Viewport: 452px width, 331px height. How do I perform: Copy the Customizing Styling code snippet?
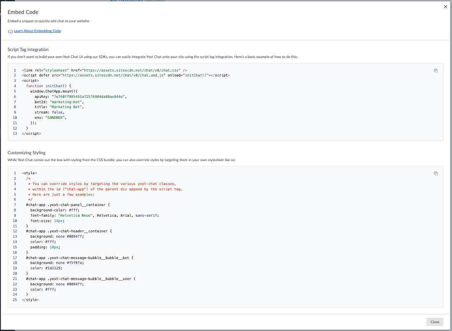[x=436, y=173]
